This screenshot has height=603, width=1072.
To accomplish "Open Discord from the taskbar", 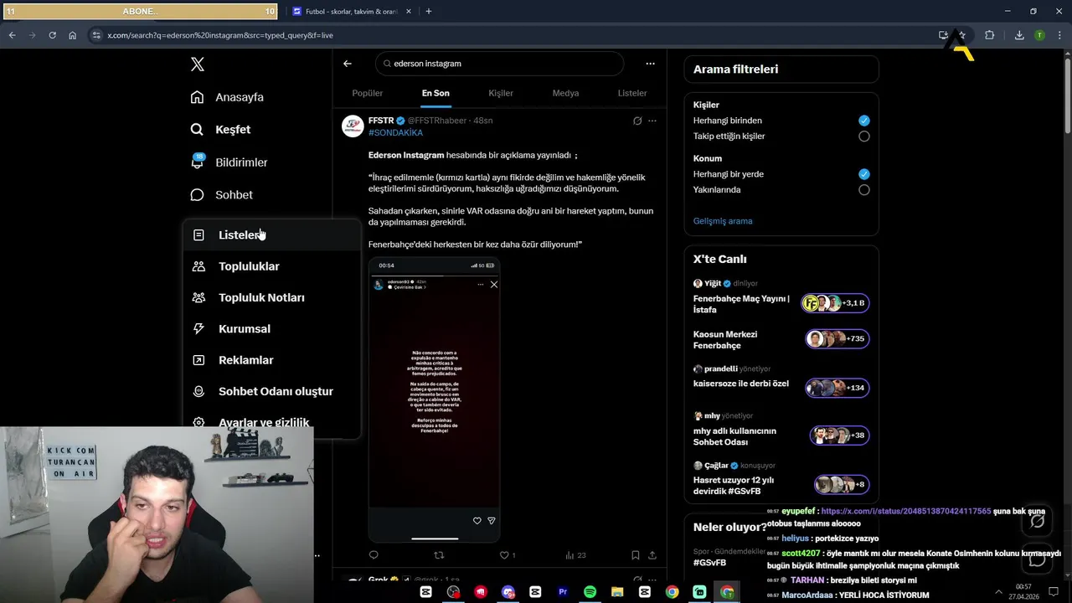I will [x=508, y=592].
